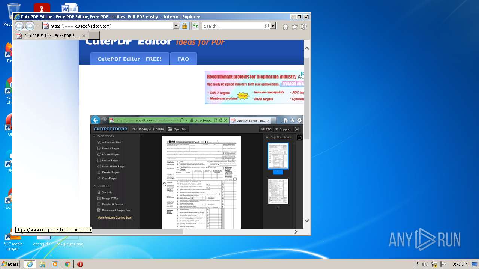479x269 pixels.
Task: Open the IE Home icon
Action: [x=286, y=27]
